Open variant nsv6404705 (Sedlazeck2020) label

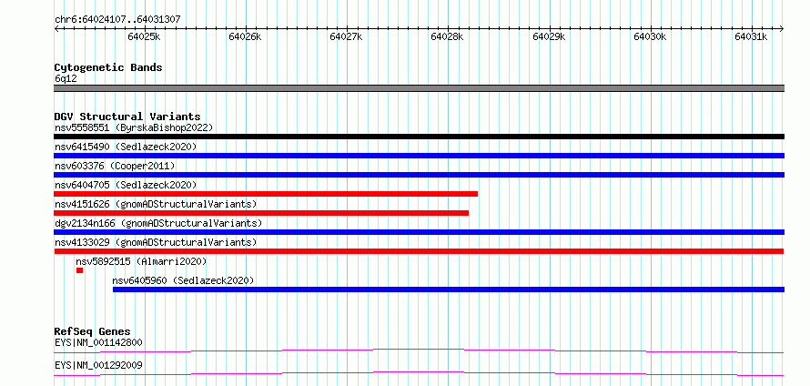(x=126, y=185)
